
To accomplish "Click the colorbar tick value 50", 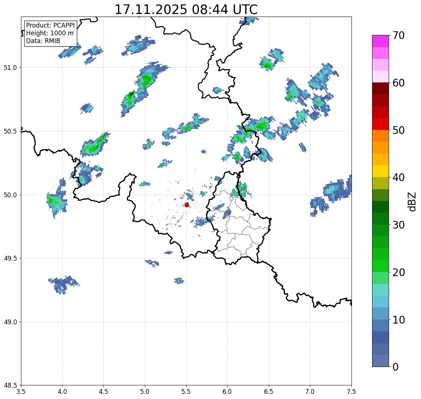I will coord(399,130).
